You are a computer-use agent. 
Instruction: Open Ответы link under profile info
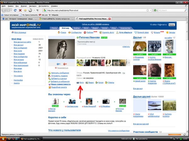[x=111, y=83]
